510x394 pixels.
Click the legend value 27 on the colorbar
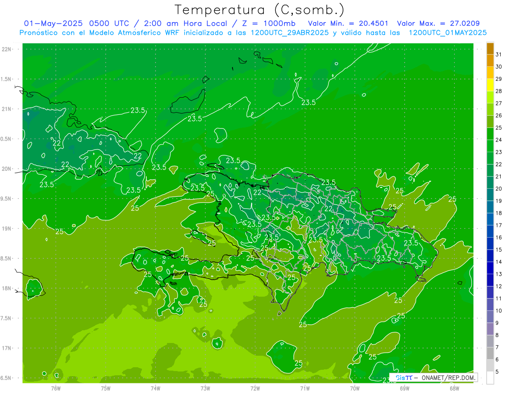[499, 103]
